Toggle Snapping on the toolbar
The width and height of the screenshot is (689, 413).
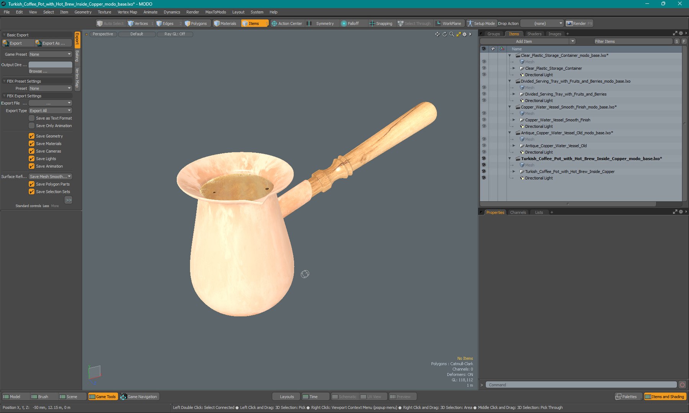coord(380,23)
